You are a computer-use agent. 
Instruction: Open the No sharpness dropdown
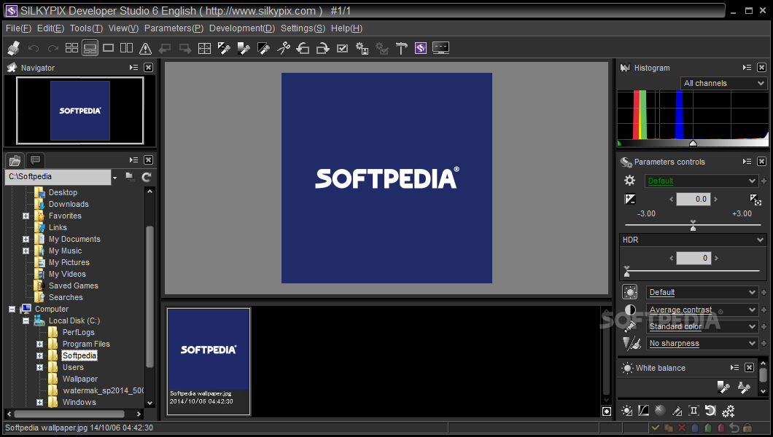(702, 343)
